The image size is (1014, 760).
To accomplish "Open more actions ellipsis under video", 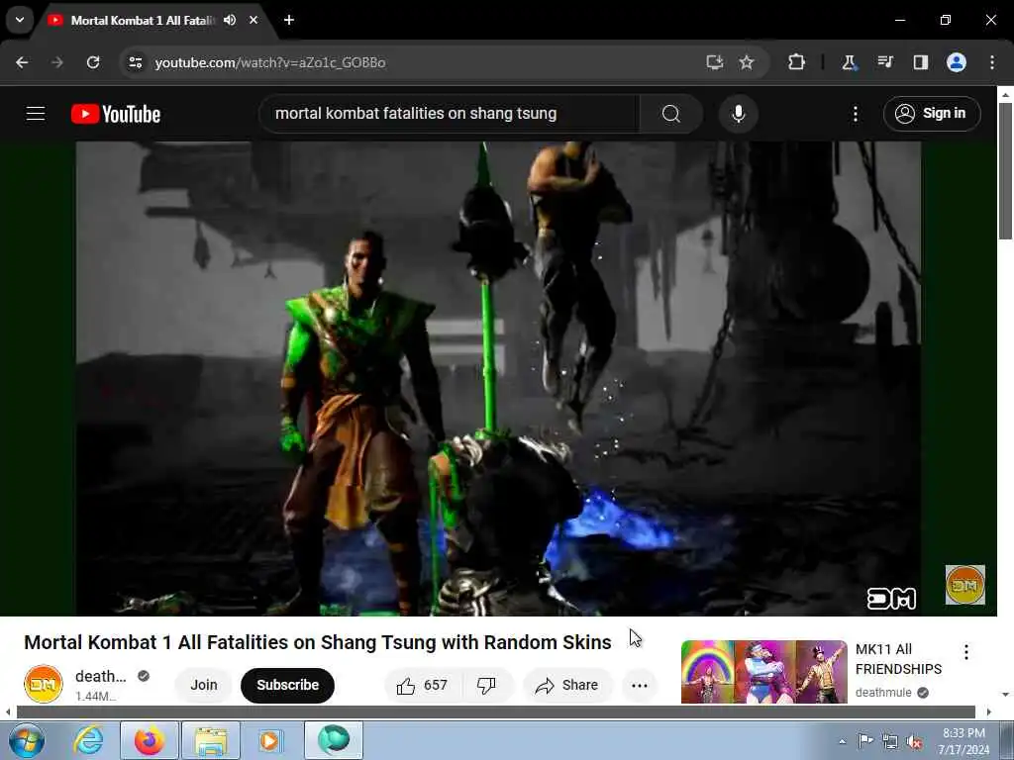I will pyautogui.click(x=640, y=685).
